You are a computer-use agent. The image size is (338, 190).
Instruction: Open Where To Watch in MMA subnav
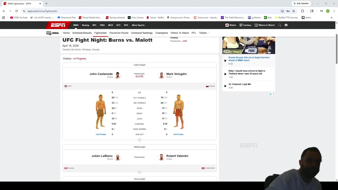[180, 33]
